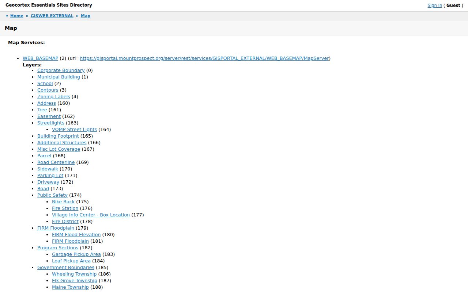Viewport: 468px width, 292px height.
Task: Open the GISWEB EXTERNAL breadcrumb
Action: pyautogui.click(x=52, y=16)
